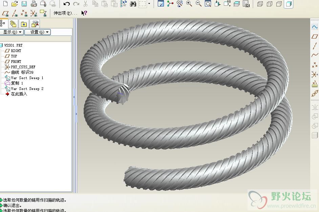Open the selection box dropdown arrow
Viewport: 319px width, 212px height.
pyautogui.click(x=149, y=4)
